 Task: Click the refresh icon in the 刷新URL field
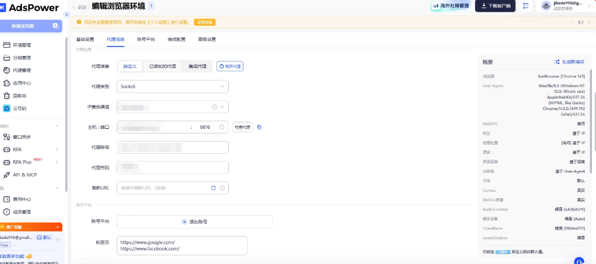(213, 188)
